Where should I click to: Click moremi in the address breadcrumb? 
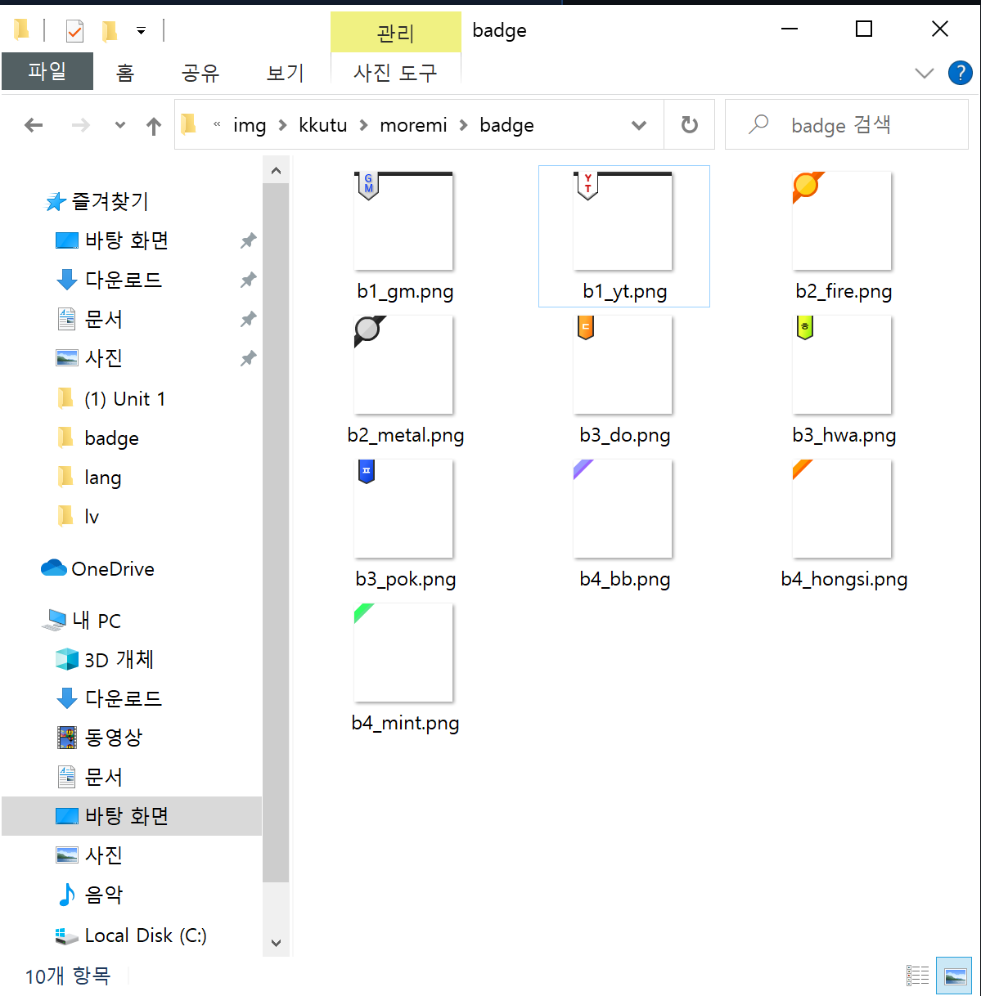click(x=413, y=125)
